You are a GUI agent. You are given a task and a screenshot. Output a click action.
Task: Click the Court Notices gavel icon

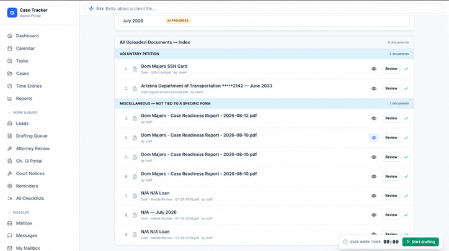[10, 173]
